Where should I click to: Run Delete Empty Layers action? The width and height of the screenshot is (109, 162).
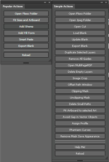80,72
